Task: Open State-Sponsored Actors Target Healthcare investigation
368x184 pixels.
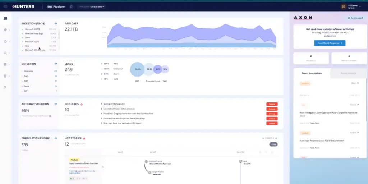Action: (x=328, y=114)
